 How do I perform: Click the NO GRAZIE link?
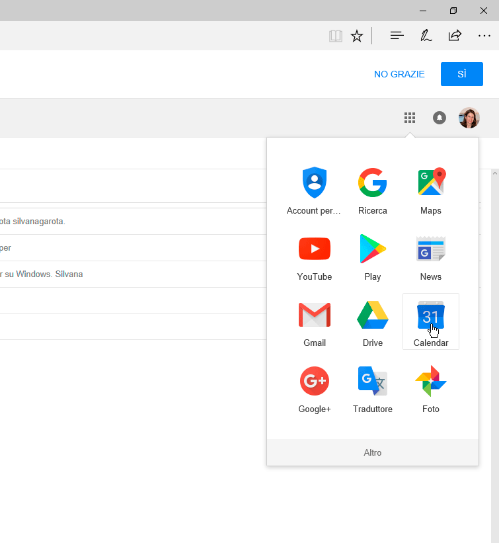coord(399,74)
